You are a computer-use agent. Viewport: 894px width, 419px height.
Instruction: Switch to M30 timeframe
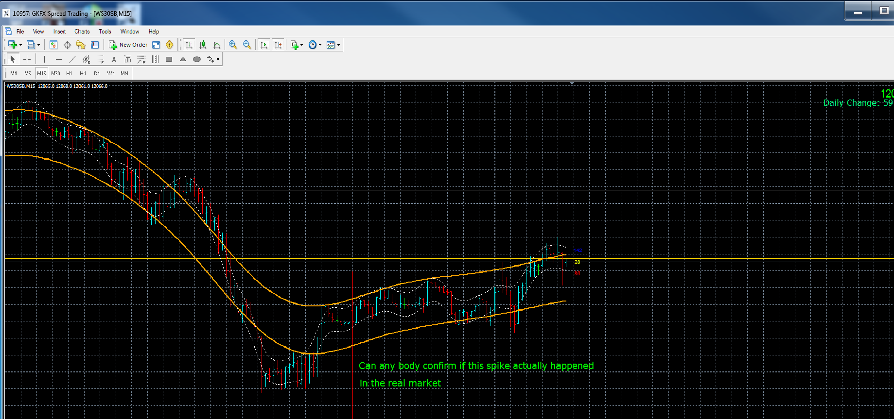pos(55,73)
